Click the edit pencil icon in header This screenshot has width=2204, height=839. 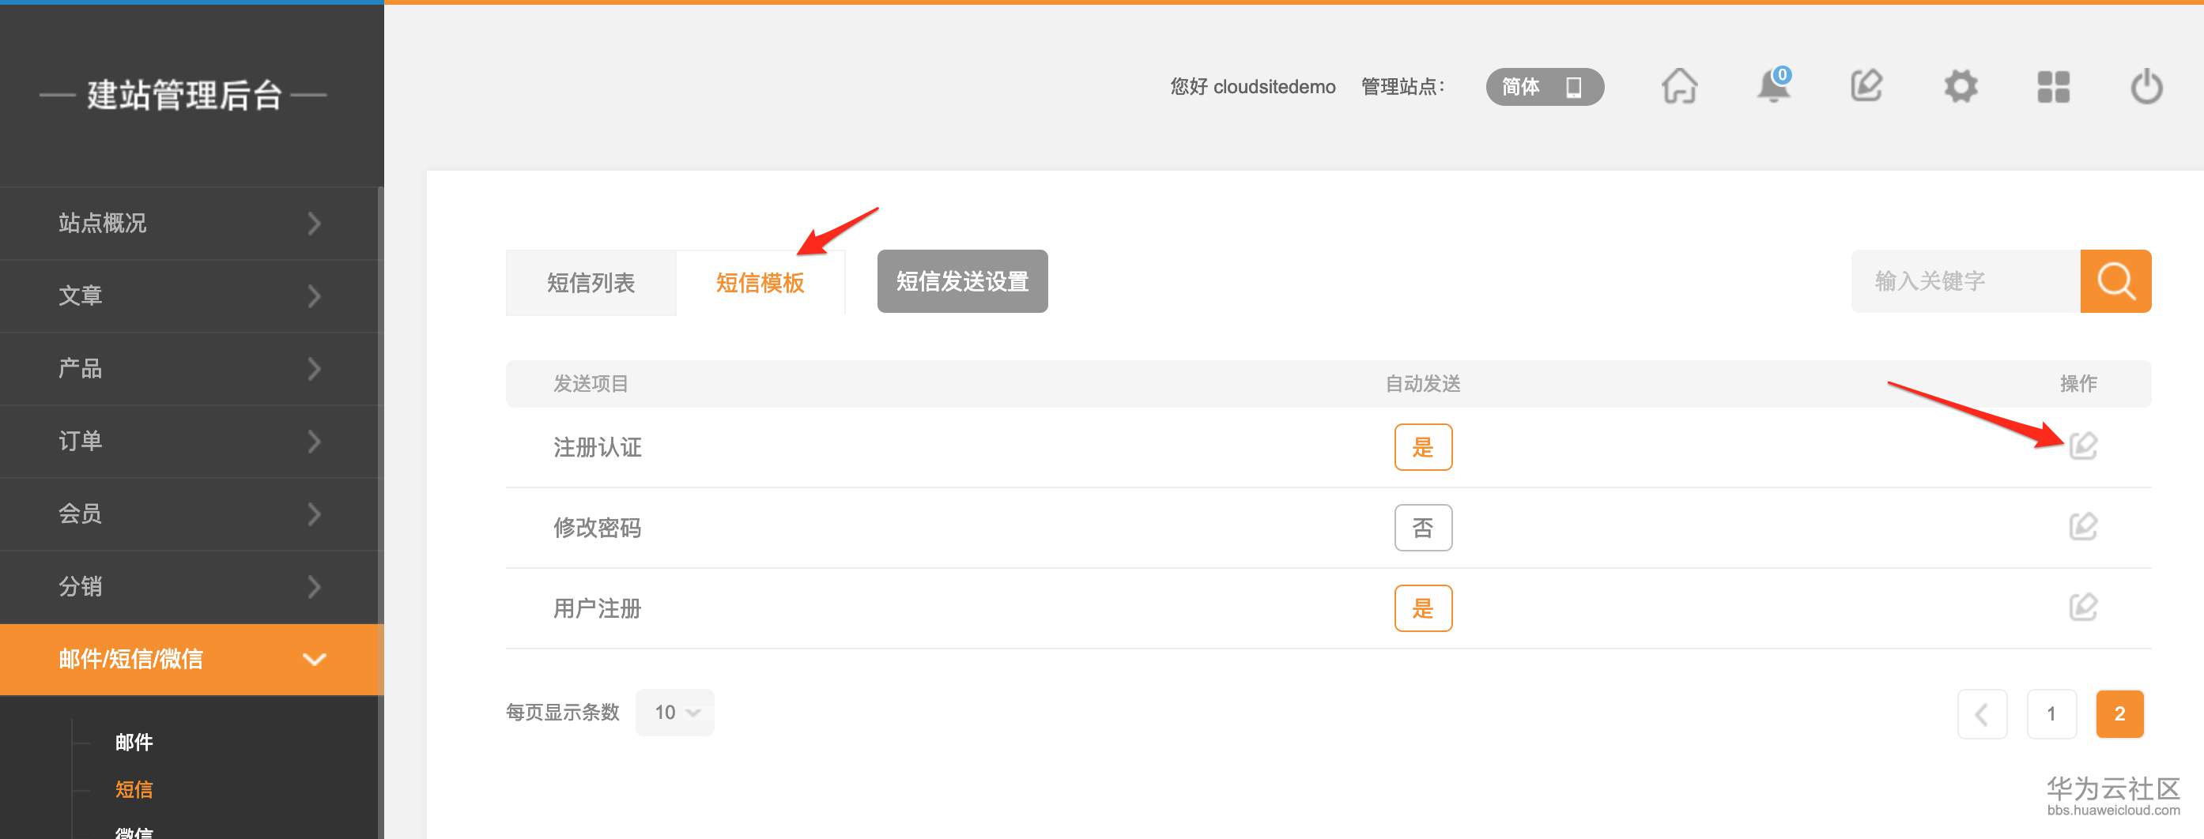(x=1867, y=86)
